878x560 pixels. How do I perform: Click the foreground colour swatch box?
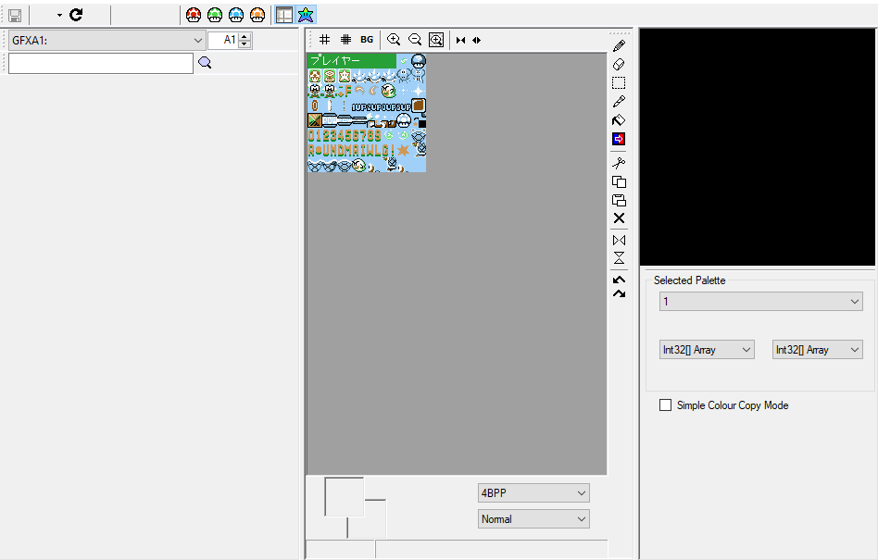[345, 497]
